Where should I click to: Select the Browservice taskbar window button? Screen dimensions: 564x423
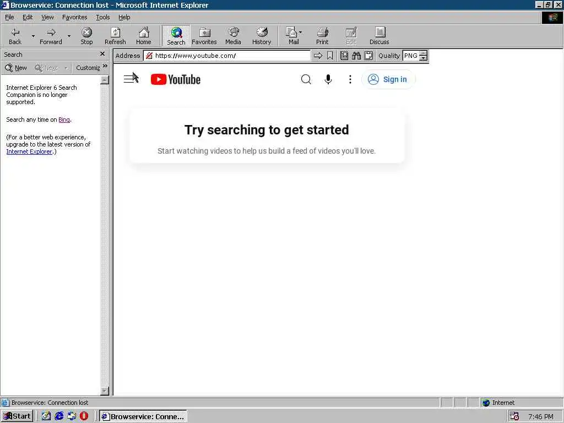point(143,416)
